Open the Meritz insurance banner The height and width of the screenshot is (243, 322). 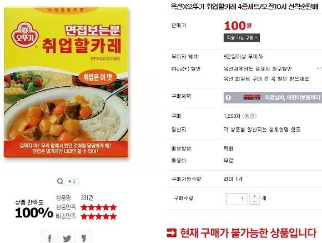tap(273, 98)
